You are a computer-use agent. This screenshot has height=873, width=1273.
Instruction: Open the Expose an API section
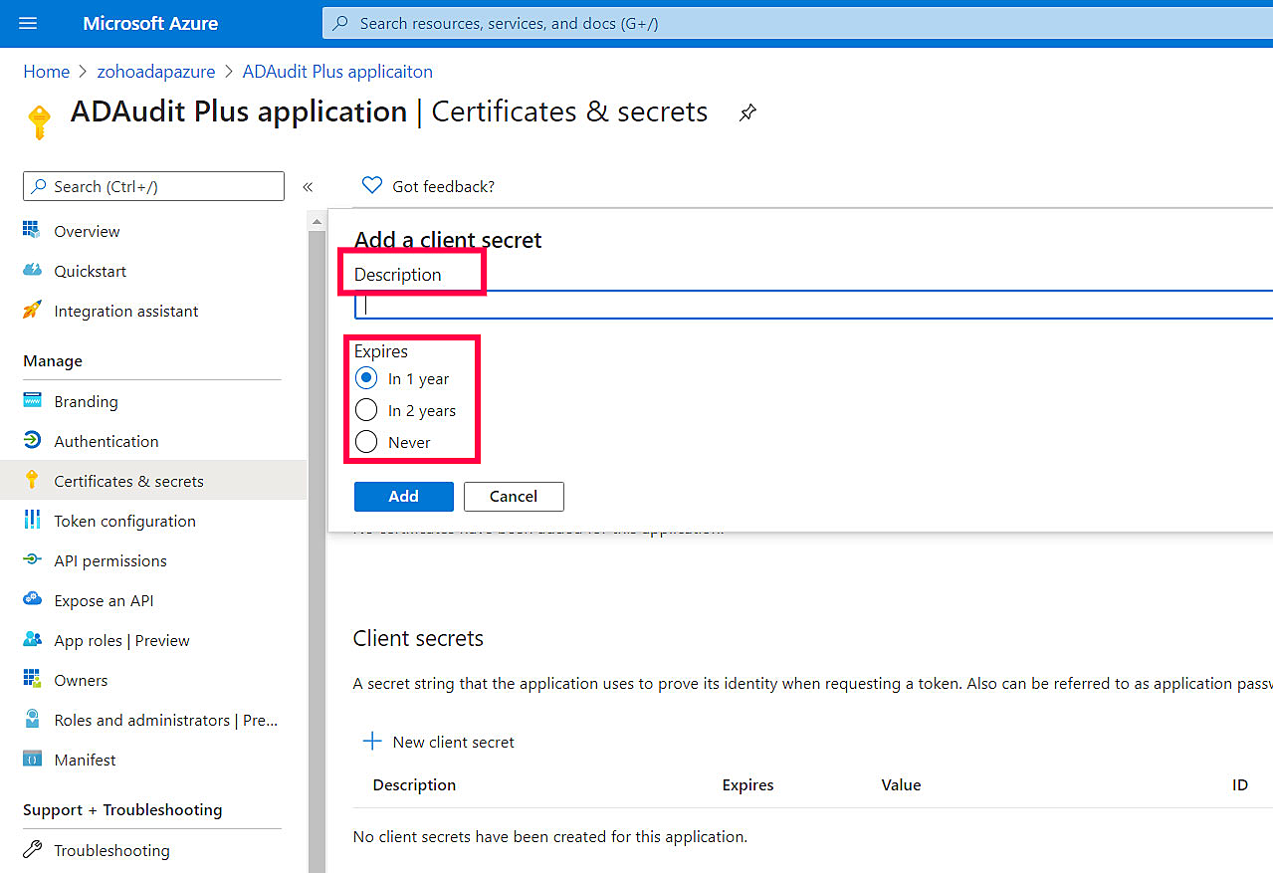103,599
